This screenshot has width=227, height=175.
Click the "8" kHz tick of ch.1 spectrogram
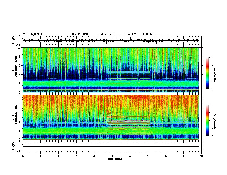tap(20, 57)
